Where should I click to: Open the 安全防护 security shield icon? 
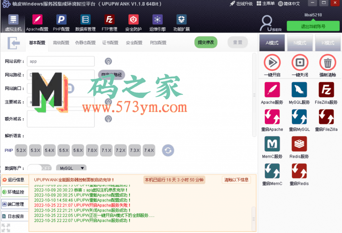coord(133,23)
